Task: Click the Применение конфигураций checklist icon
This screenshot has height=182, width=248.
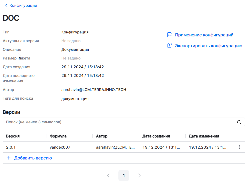Action: click(x=169, y=35)
